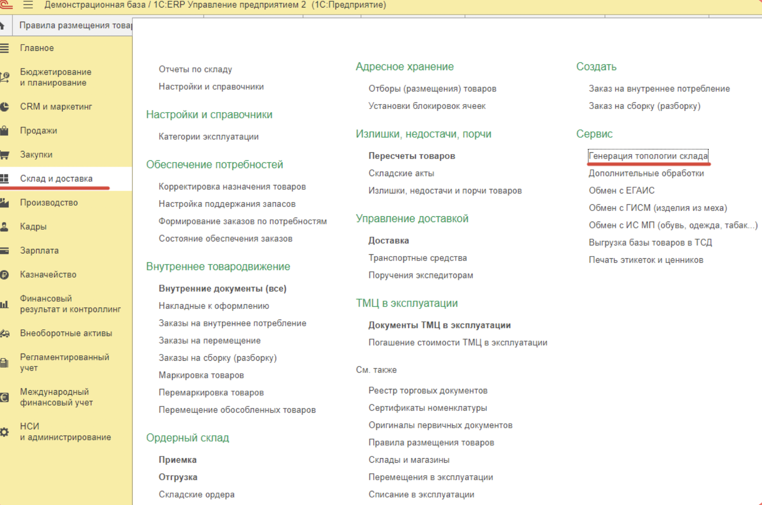Screen dimensions: 762x505
Task: Click the factory icon for Производство
Action: (x=4, y=203)
